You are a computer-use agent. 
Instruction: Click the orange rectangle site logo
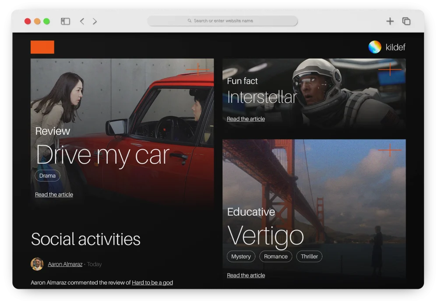tap(42, 47)
